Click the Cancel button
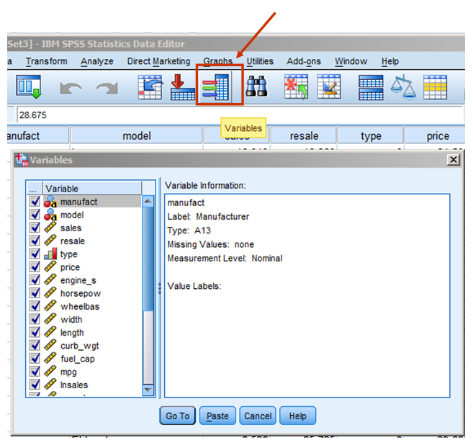Image resolution: width=473 pixels, height=443 pixels. pyautogui.click(x=258, y=416)
